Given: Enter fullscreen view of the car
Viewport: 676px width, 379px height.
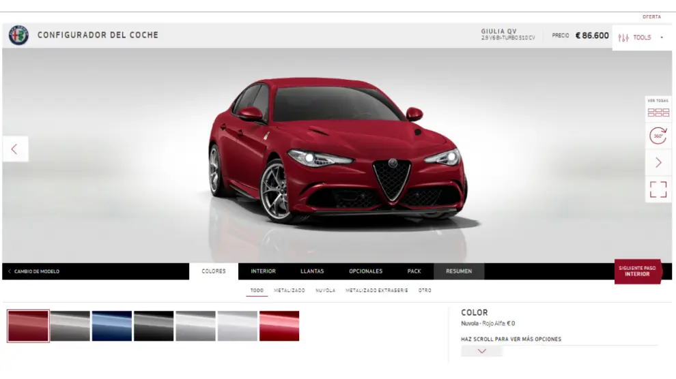Looking at the screenshot, I should tap(658, 189).
